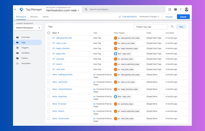
Task: Click blue trigger icon in DT - page_view row
Action: click(x=115, y=54)
